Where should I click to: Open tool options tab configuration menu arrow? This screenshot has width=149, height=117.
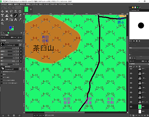[x=21, y=33]
